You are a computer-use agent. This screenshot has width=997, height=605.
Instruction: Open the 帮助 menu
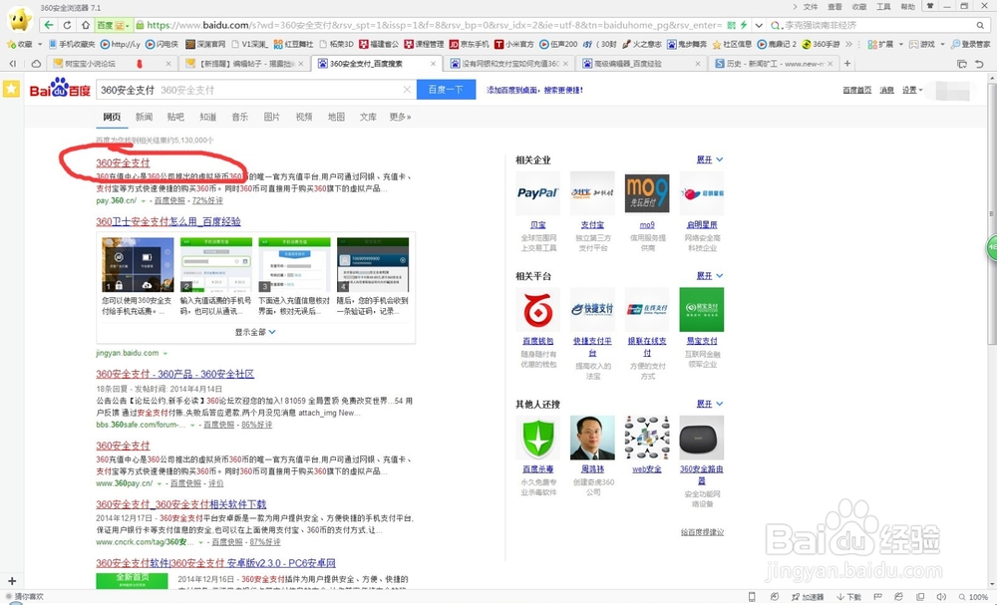pos(908,6)
